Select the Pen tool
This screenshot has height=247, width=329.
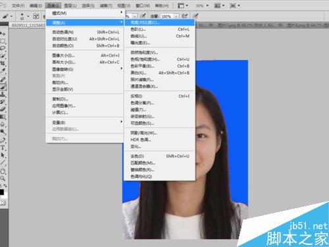(3, 140)
